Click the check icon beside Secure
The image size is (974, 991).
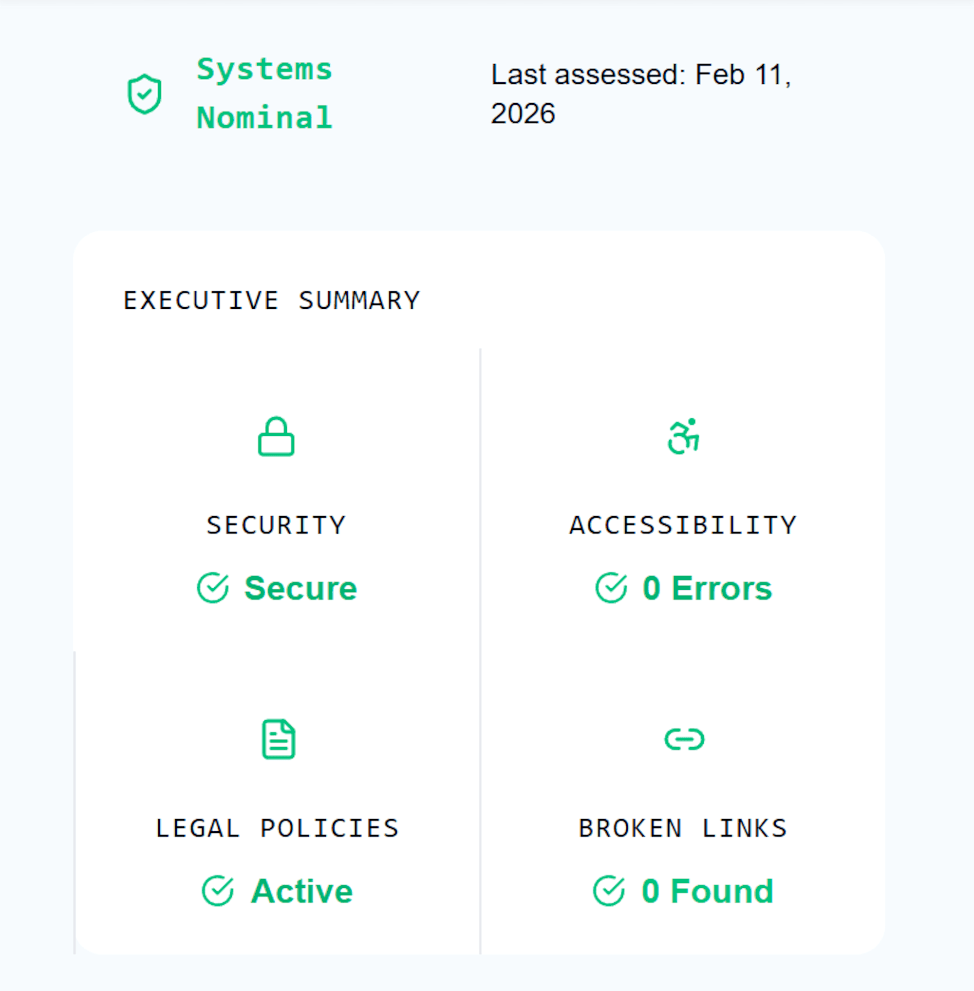click(x=214, y=588)
